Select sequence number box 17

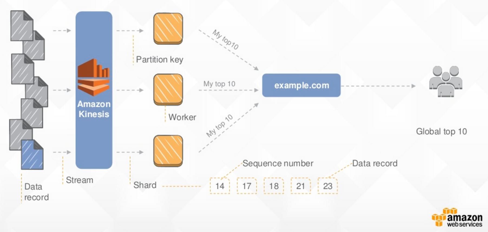point(247,186)
